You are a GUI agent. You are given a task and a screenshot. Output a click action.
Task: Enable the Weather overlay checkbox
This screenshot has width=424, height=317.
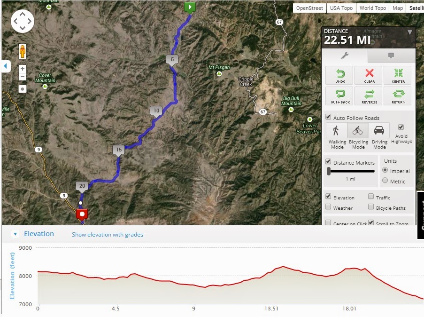[x=328, y=207]
